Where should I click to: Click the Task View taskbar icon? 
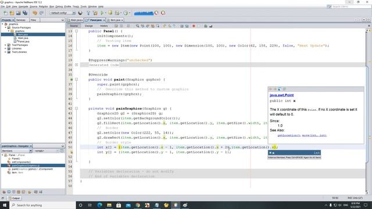coord(90,205)
